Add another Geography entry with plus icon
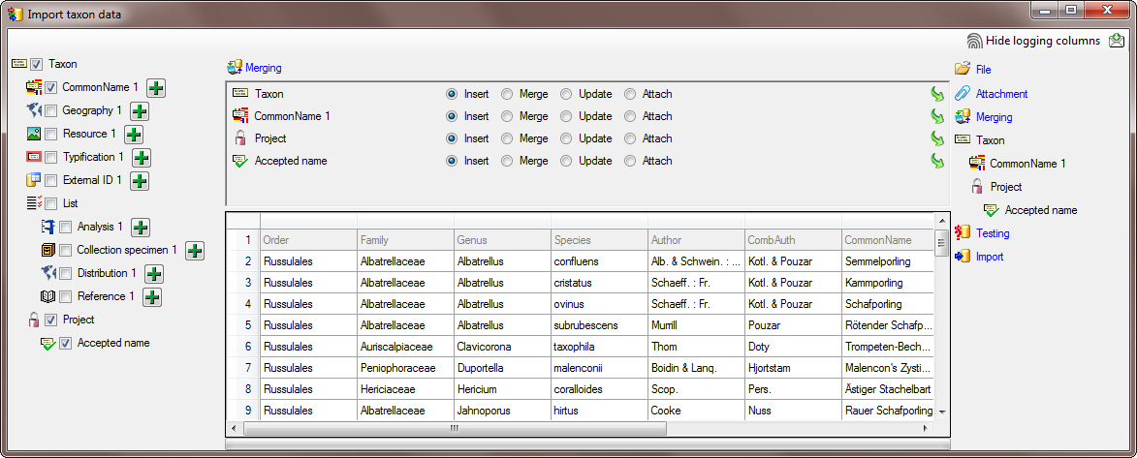The height and width of the screenshot is (458, 1137). pyautogui.click(x=140, y=111)
